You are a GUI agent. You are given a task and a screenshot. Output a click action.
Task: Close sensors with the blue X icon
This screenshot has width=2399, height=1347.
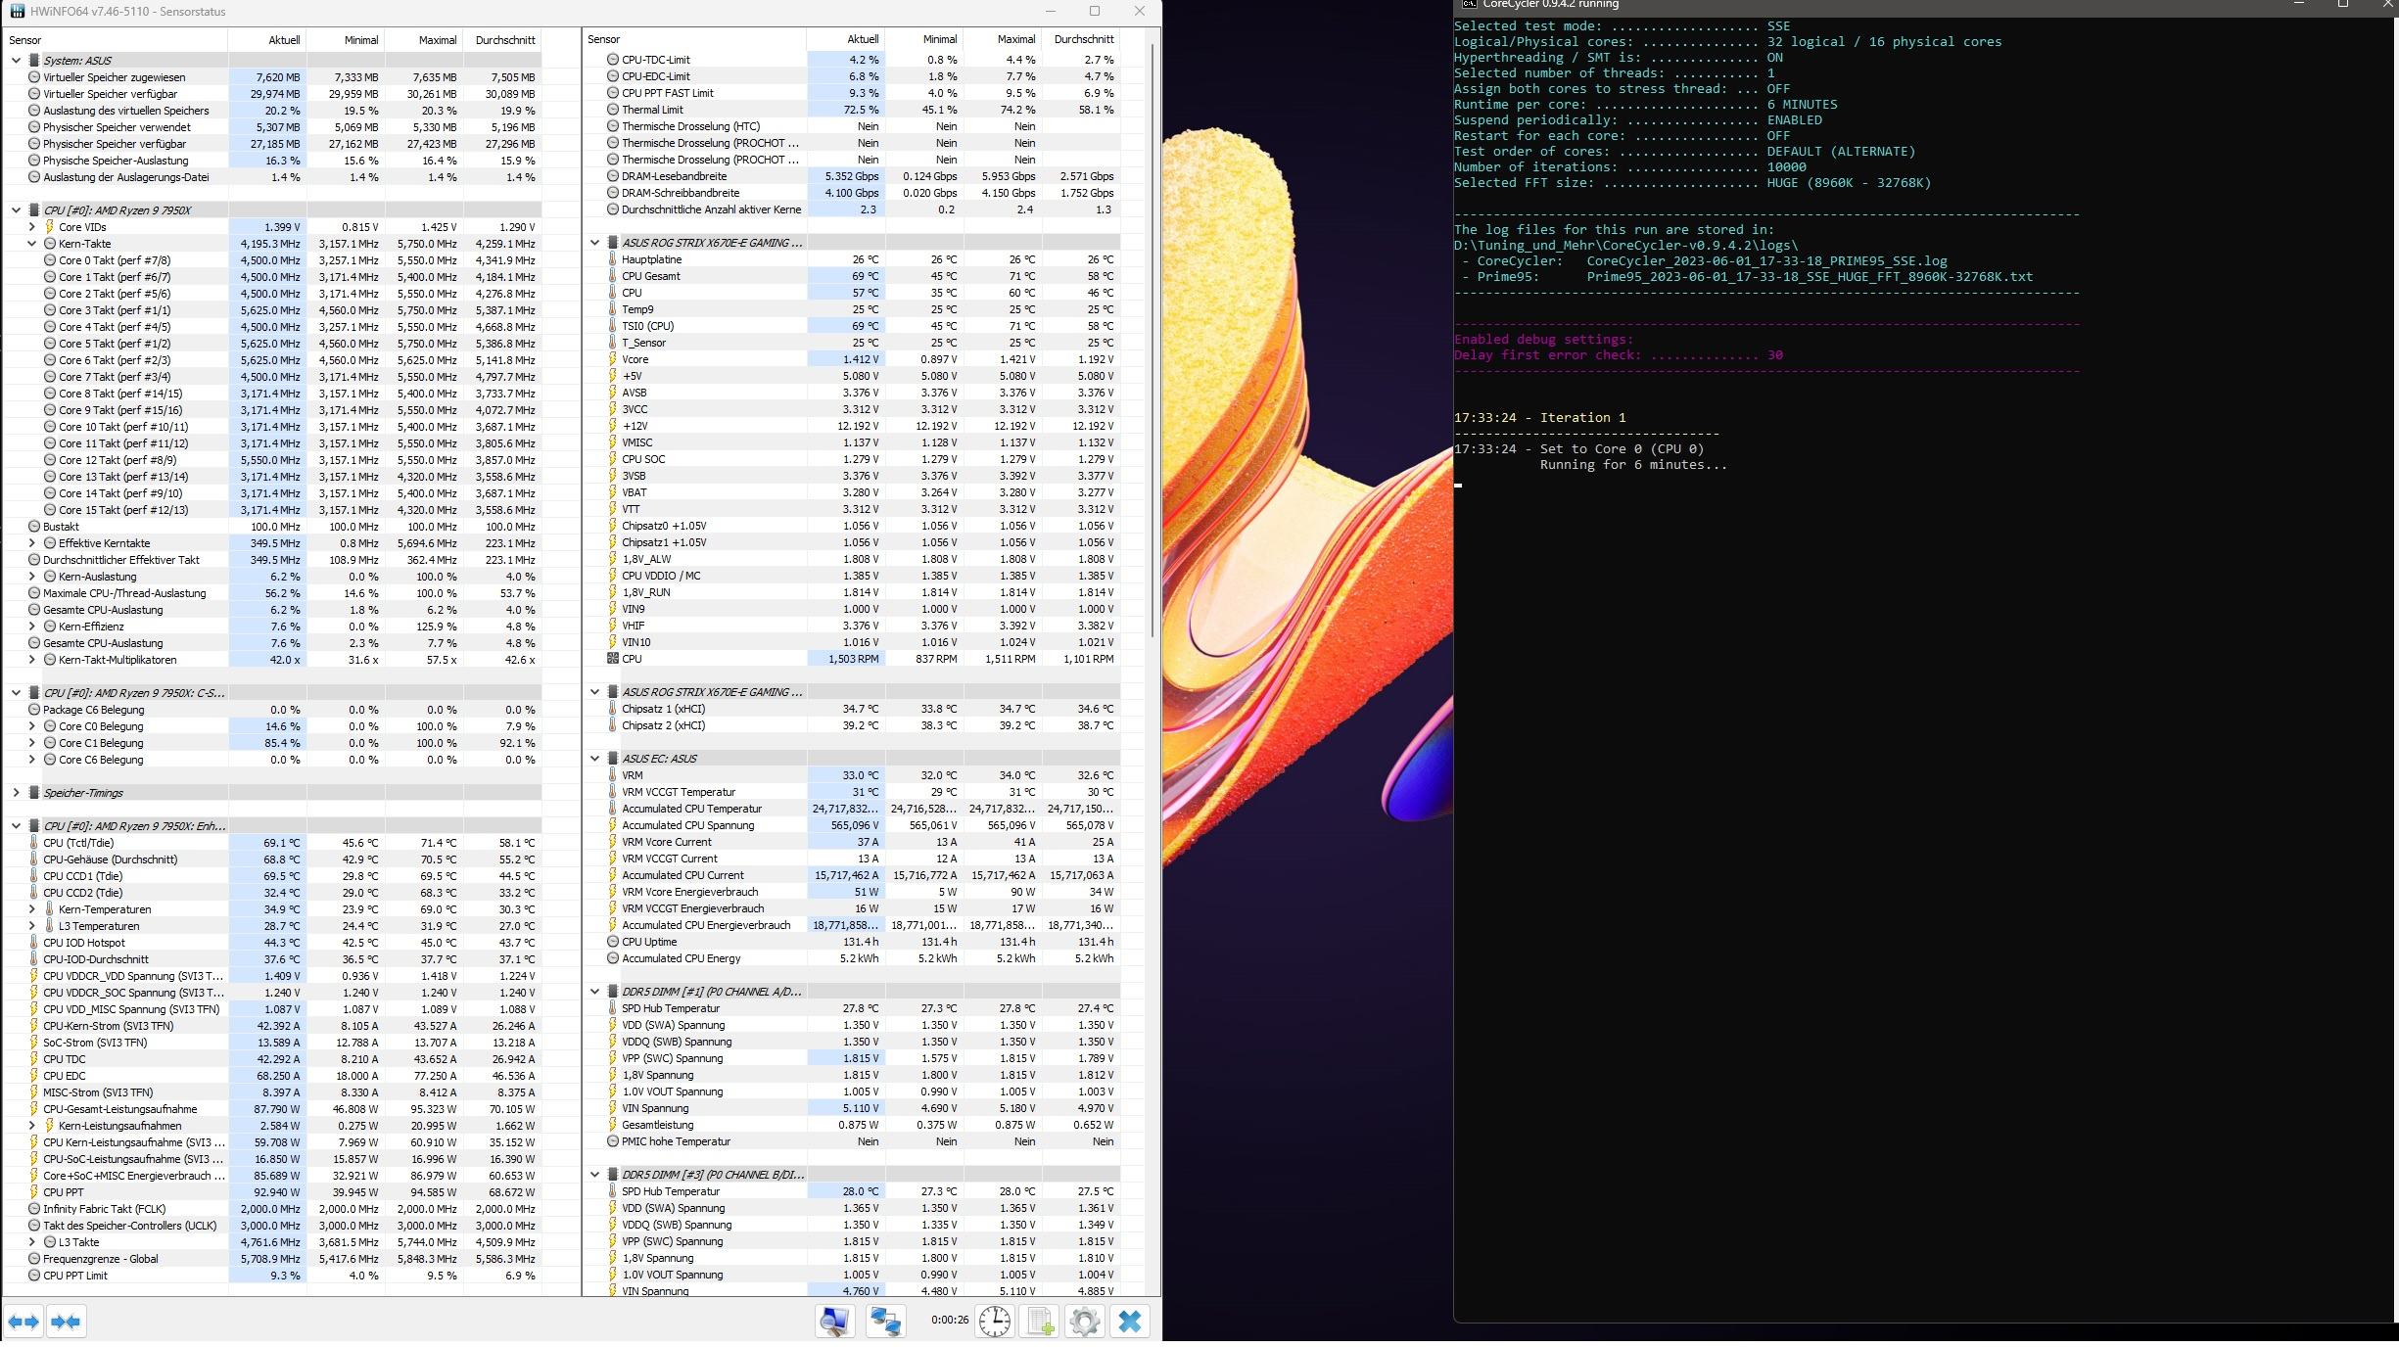tap(1129, 1322)
